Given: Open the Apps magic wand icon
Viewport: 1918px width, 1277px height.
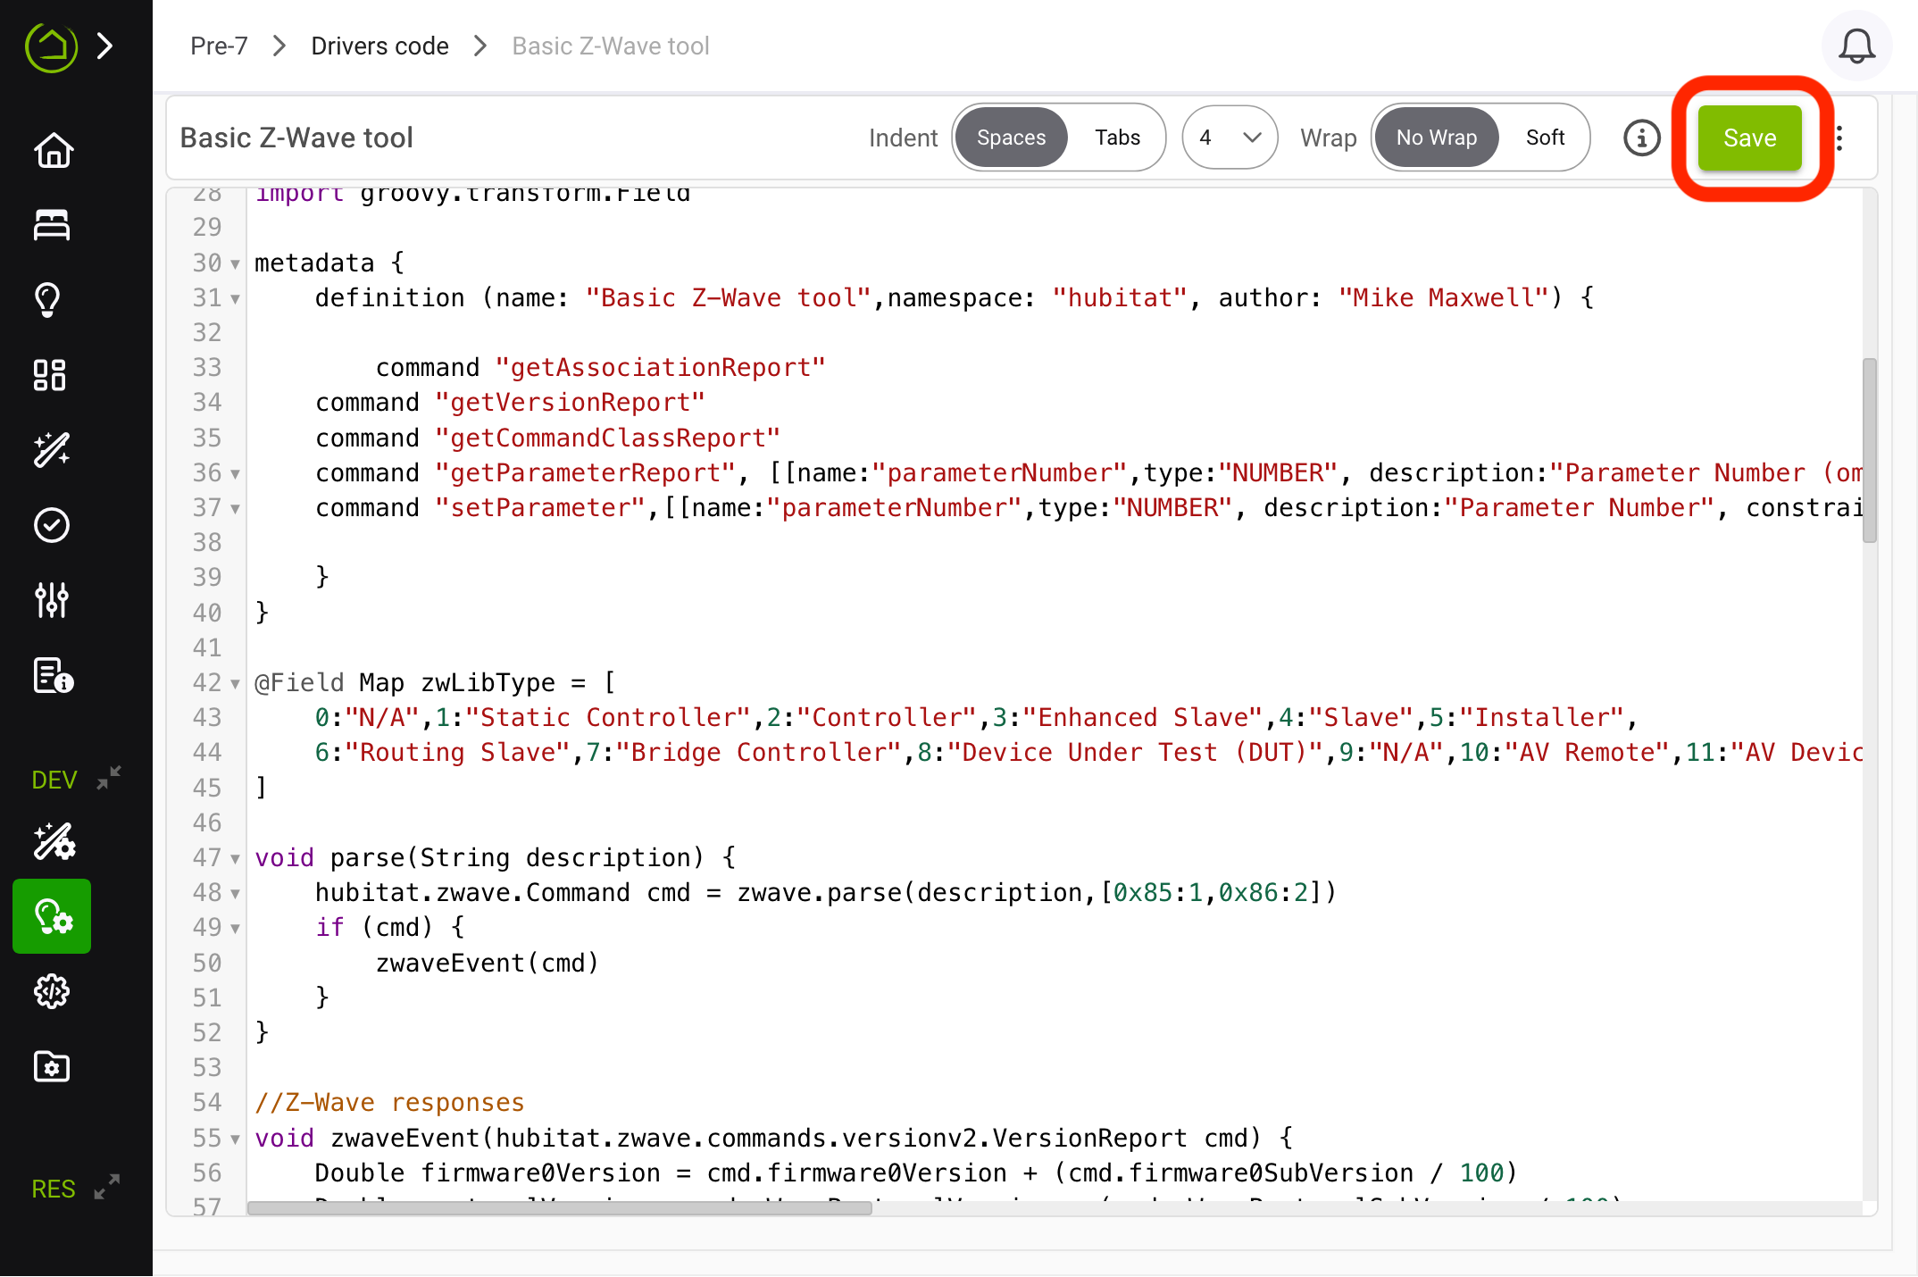Looking at the screenshot, I should pos(52,450).
